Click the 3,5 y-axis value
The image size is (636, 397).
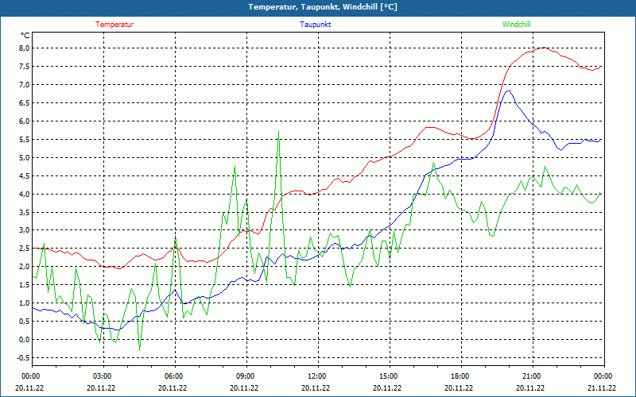coord(25,212)
